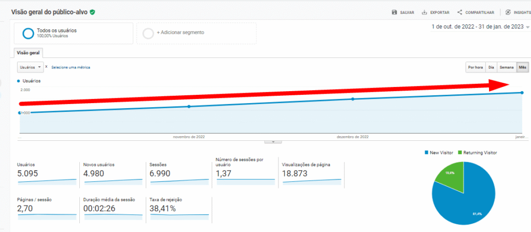Click the green verified shield icon

(x=92, y=11)
